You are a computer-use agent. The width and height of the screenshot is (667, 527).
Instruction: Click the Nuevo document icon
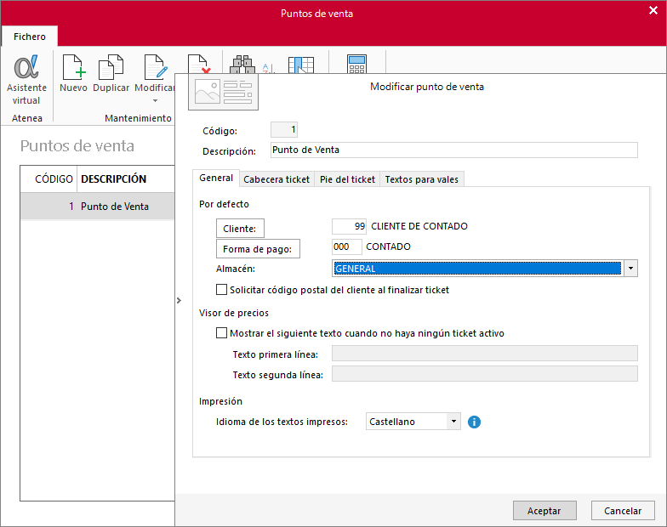[x=74, y=67]
